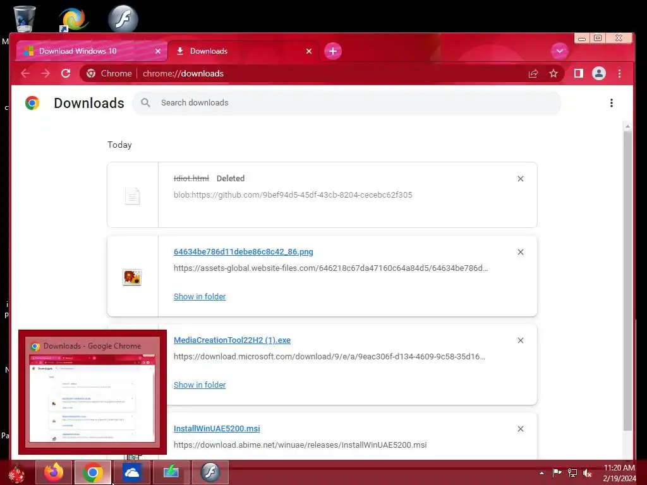The width and height of the screenshot is (647, 485).
Task: Open MediaCreationTool22H2 (1).exe link
Action: pyautogui.click(x=232, y=340)
